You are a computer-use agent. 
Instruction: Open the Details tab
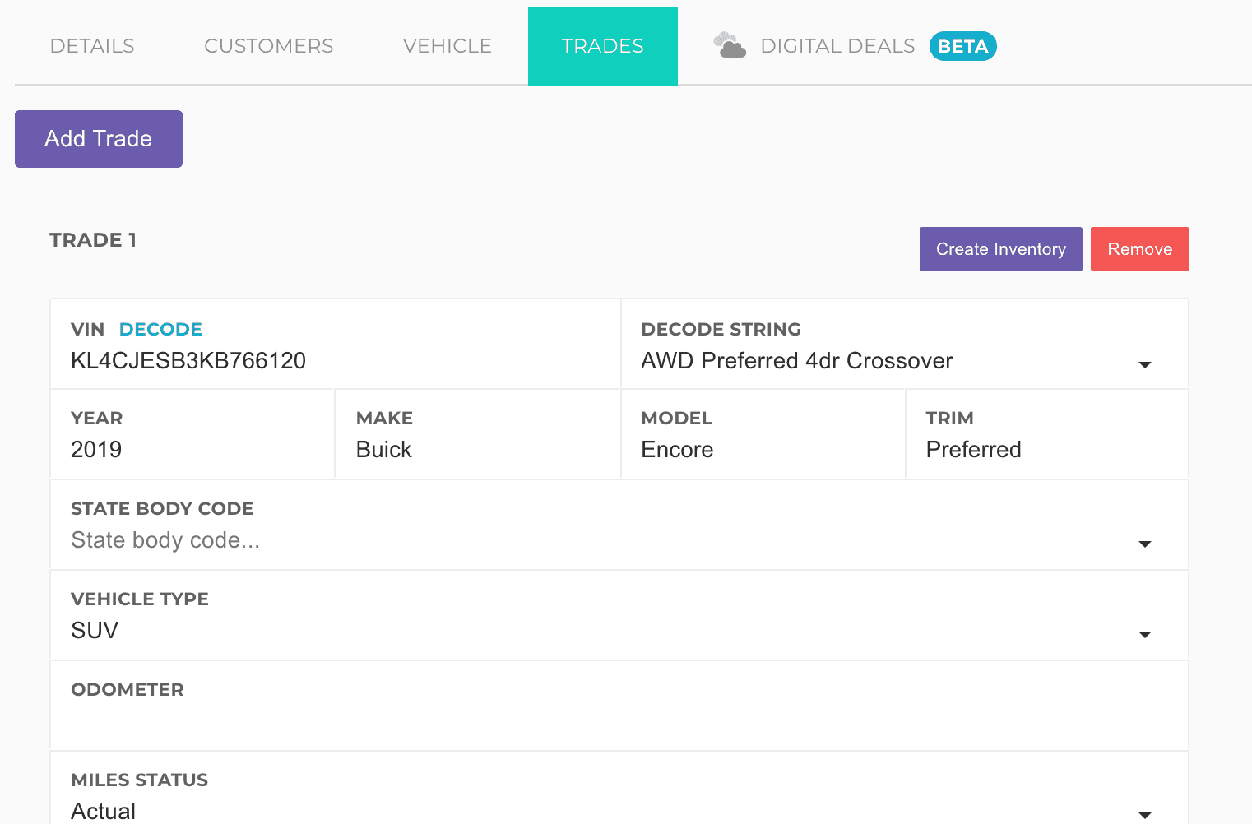92,46
